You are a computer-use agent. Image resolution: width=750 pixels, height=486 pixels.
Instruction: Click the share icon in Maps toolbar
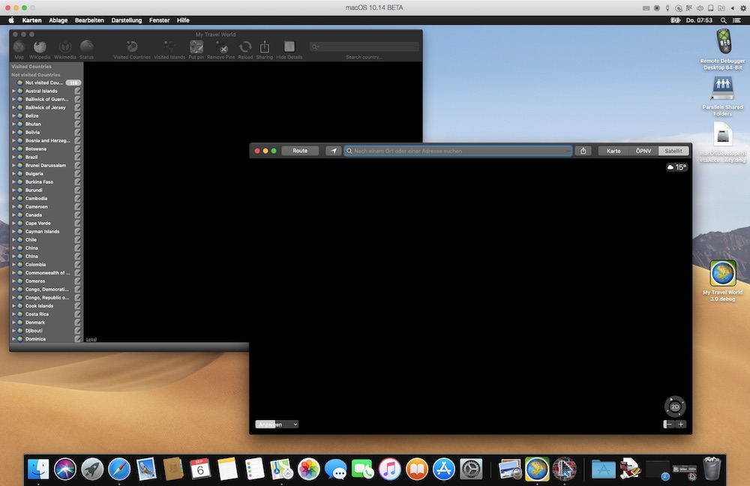(583, 151)
